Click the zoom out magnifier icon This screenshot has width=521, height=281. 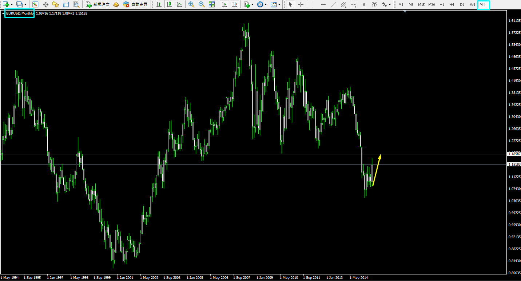point(201,4)
